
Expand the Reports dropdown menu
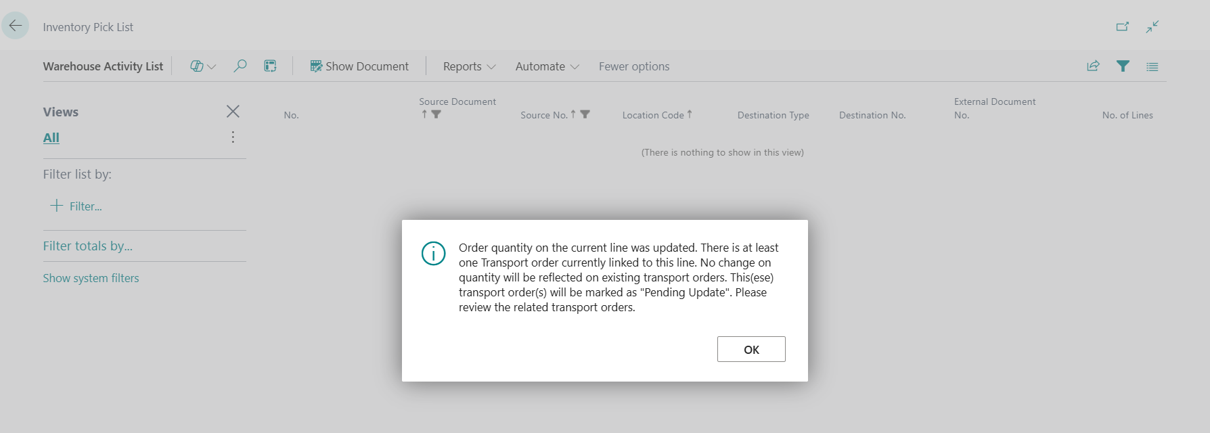[x=469, y=66]
